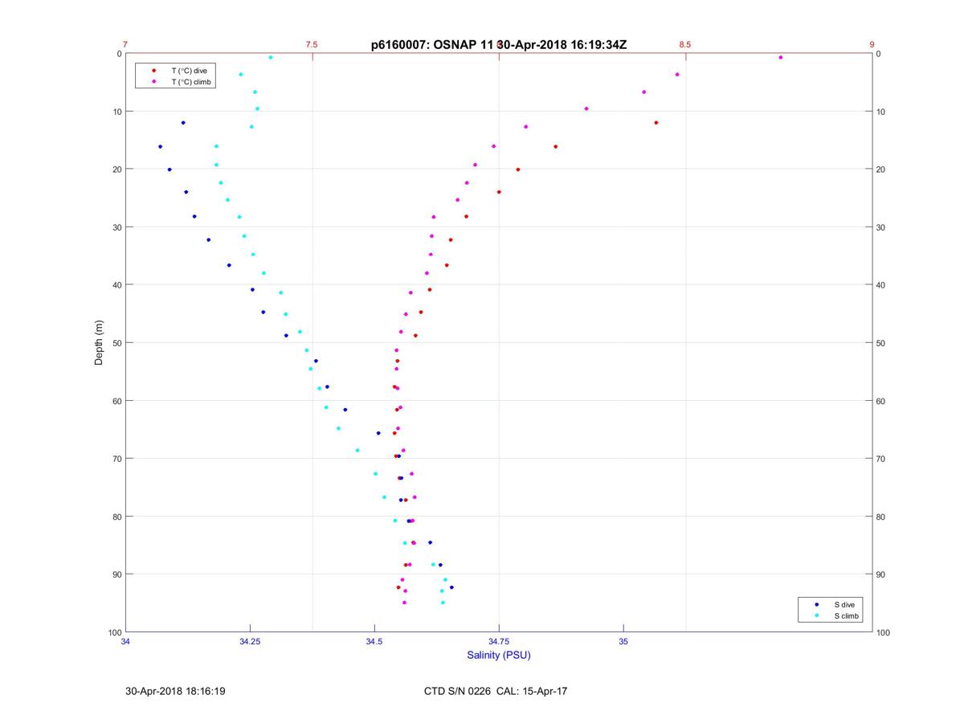Click the 20 tick on the left depth axis
Viewport: 964px width, 711px height.
(x=116, y=170)
